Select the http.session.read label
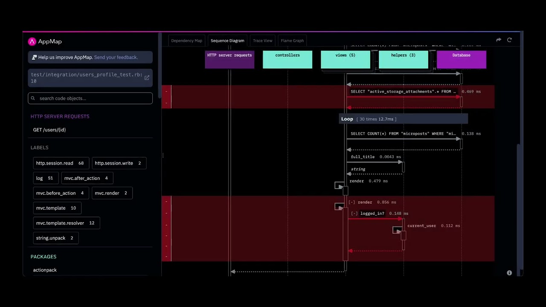Viewport: 546px width, 307px height. tap(61, 163)
